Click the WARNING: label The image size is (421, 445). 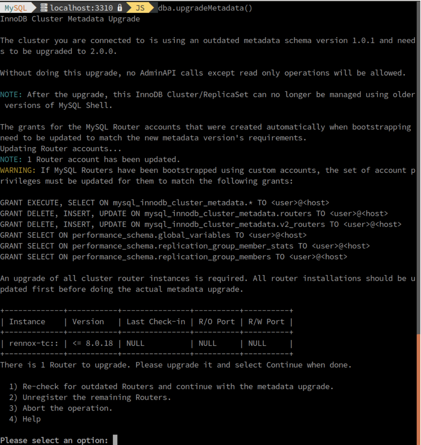[18, 170]
